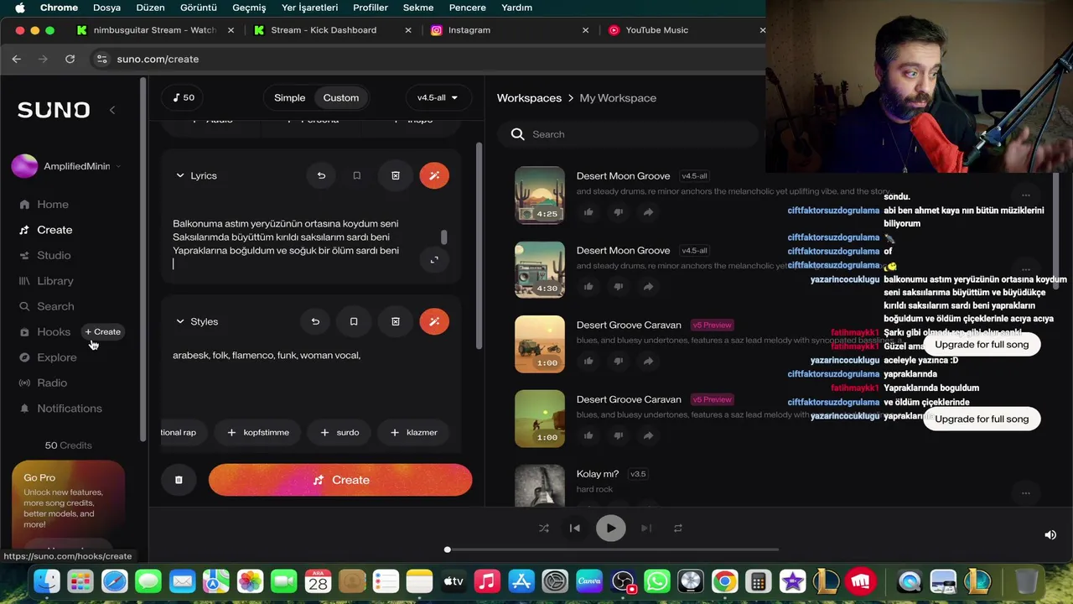Click the + Create button beside Hooks
Screen dimensions: 1073x604
(x=103, y=332)
